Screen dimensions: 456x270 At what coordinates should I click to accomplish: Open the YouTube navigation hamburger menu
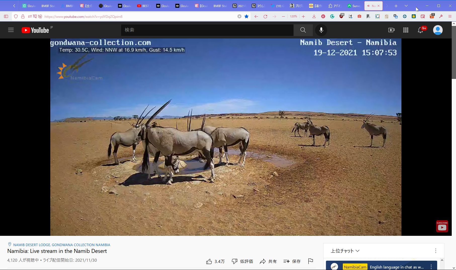pos(11,30)
